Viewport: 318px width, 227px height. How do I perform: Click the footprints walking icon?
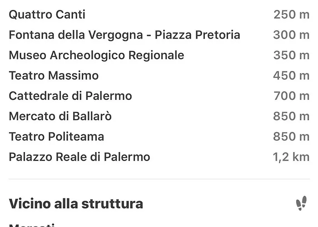pos(301,203)
